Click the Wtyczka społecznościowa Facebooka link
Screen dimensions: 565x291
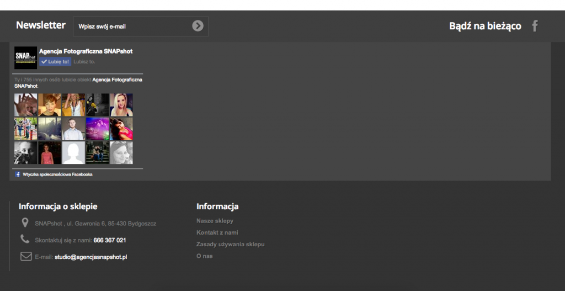(57, 174)
